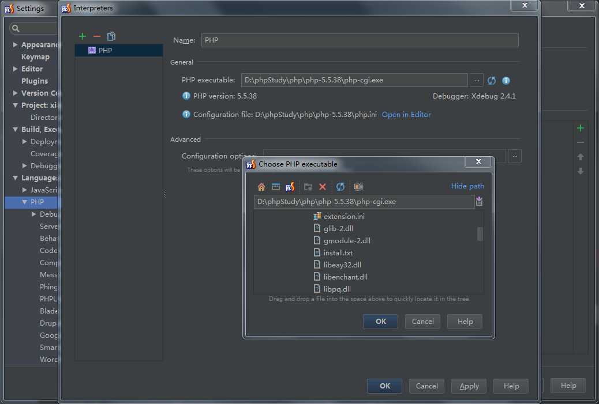Click the file tree vertical scrollbar thumb
The height and width of the screenshot is (404, 599).
[480, 234]
